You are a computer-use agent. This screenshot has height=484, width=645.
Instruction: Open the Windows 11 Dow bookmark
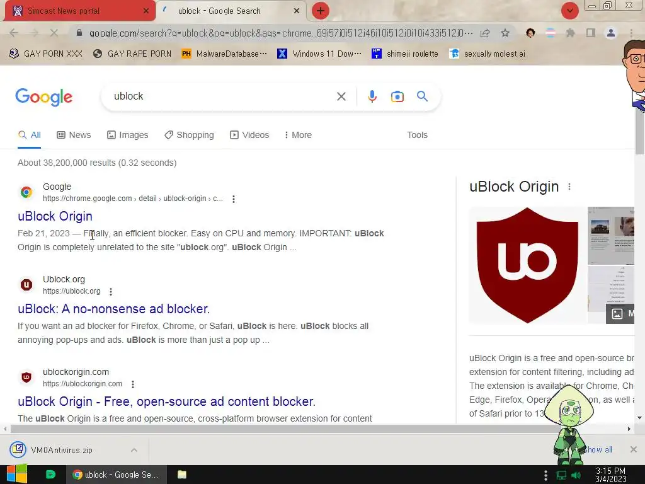pos(319,54)
